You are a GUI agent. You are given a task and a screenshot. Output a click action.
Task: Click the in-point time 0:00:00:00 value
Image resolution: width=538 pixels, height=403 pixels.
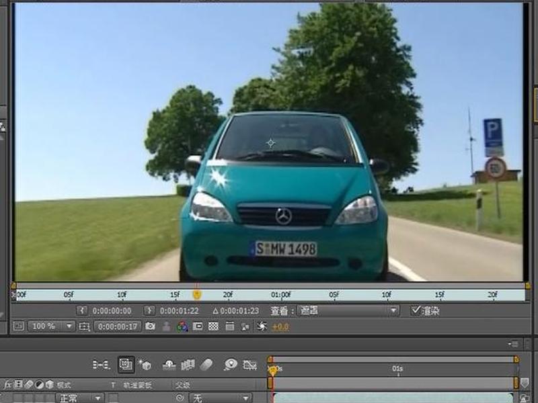coord(112,311)
